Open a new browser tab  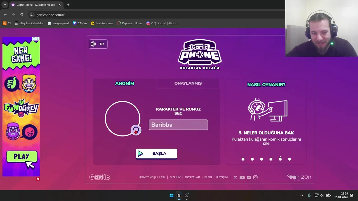click(x=68, y=5)
